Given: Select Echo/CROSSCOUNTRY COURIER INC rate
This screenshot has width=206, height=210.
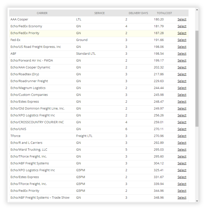Looking at the screenshot, I should click(x=182, y=122).
